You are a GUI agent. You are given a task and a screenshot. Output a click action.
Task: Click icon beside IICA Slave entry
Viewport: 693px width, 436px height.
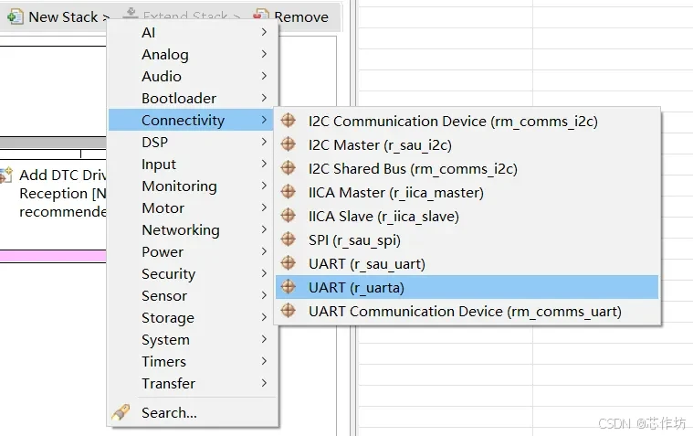(289, 216)
